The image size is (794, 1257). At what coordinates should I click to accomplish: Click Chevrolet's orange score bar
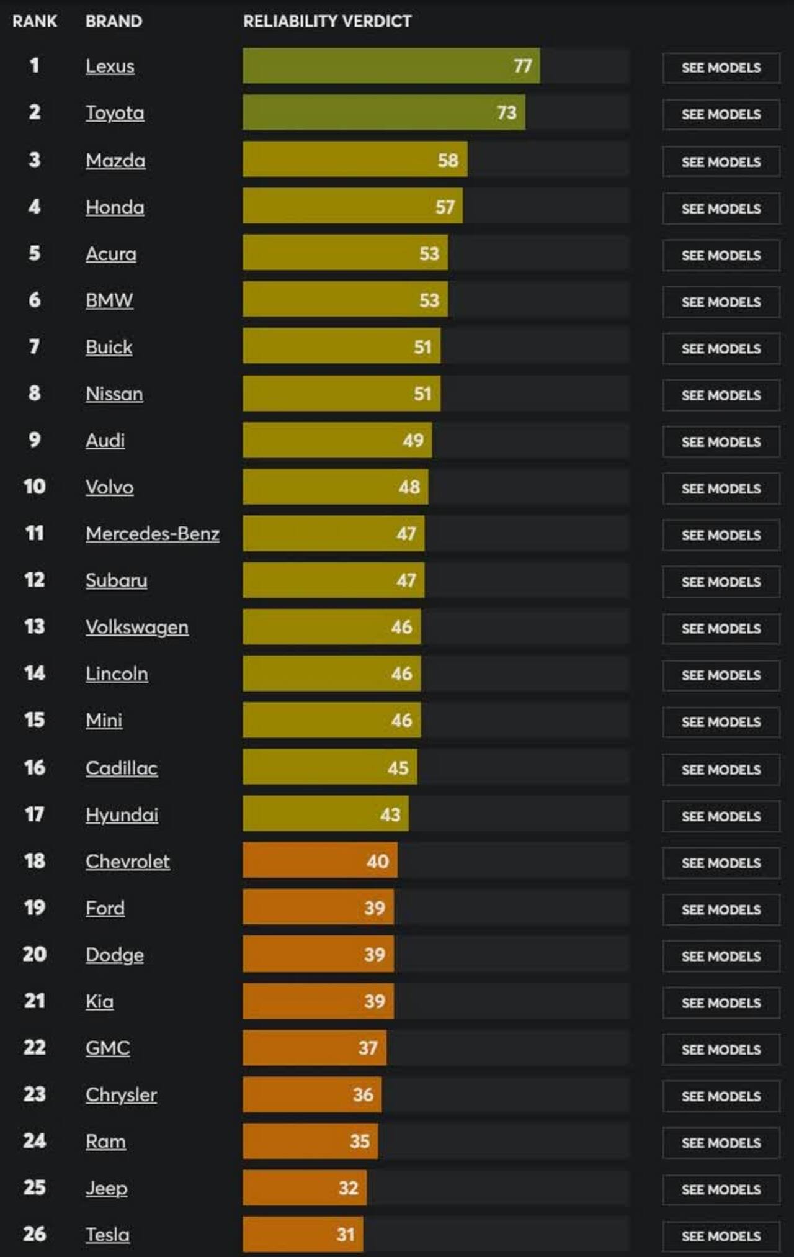(319, 861)
